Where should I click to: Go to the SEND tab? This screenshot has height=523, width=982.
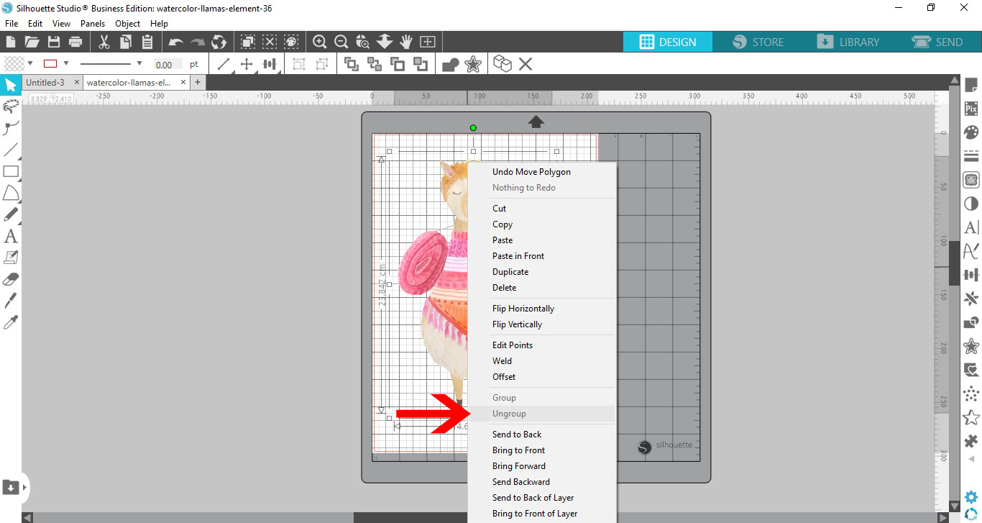[937, 42]
